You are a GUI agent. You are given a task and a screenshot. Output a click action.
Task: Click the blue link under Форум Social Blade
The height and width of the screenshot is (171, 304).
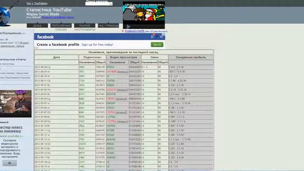tap(58, 17)
